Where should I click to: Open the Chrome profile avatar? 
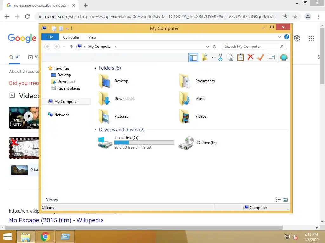coord(308,16)
